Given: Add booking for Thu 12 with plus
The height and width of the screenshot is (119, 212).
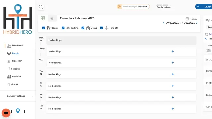Looking at the screenshot, I should click(x=173, y=74).
